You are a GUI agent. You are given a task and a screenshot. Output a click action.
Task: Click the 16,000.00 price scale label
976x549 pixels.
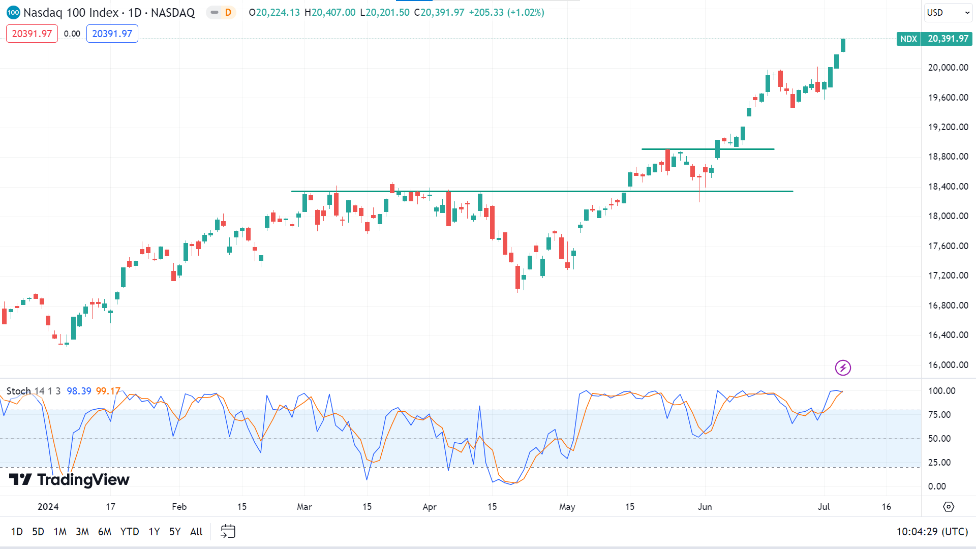948,365
